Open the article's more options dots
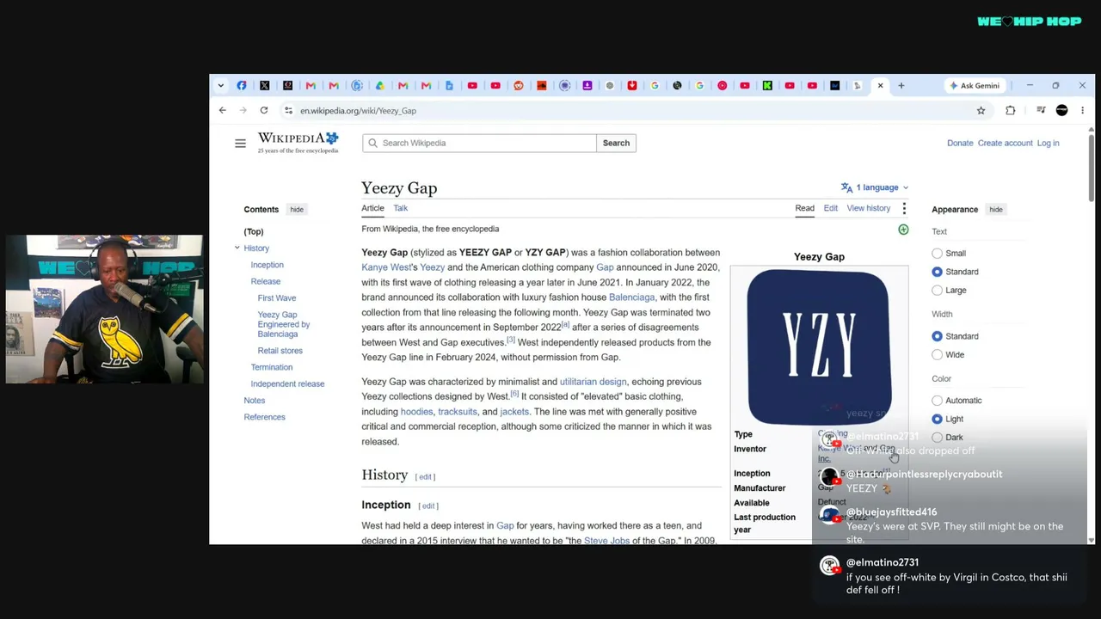The width and height of the screenshot is (1101, 619). [904, 209]
